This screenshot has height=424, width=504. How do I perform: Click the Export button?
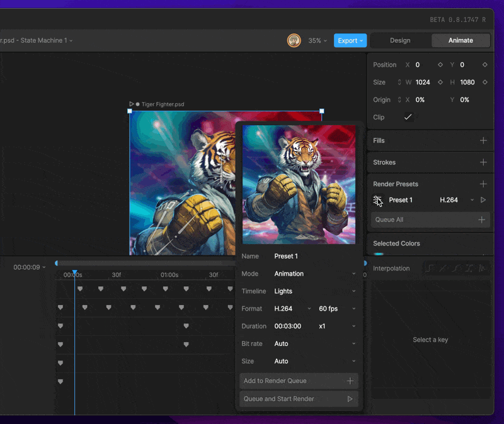click(350, 40)
